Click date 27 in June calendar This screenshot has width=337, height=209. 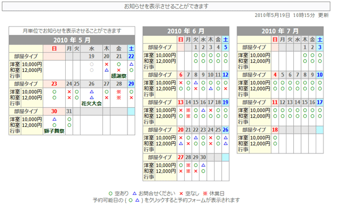pos(181,157)
